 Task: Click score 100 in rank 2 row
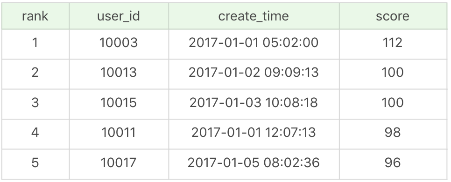(393, 73)
